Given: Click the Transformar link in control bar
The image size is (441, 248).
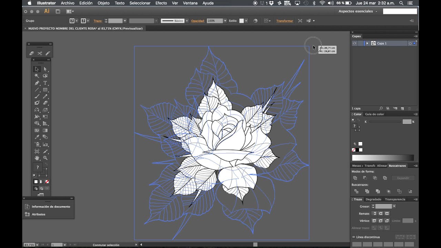Looking at the screenshot, I should click(285, 21).
